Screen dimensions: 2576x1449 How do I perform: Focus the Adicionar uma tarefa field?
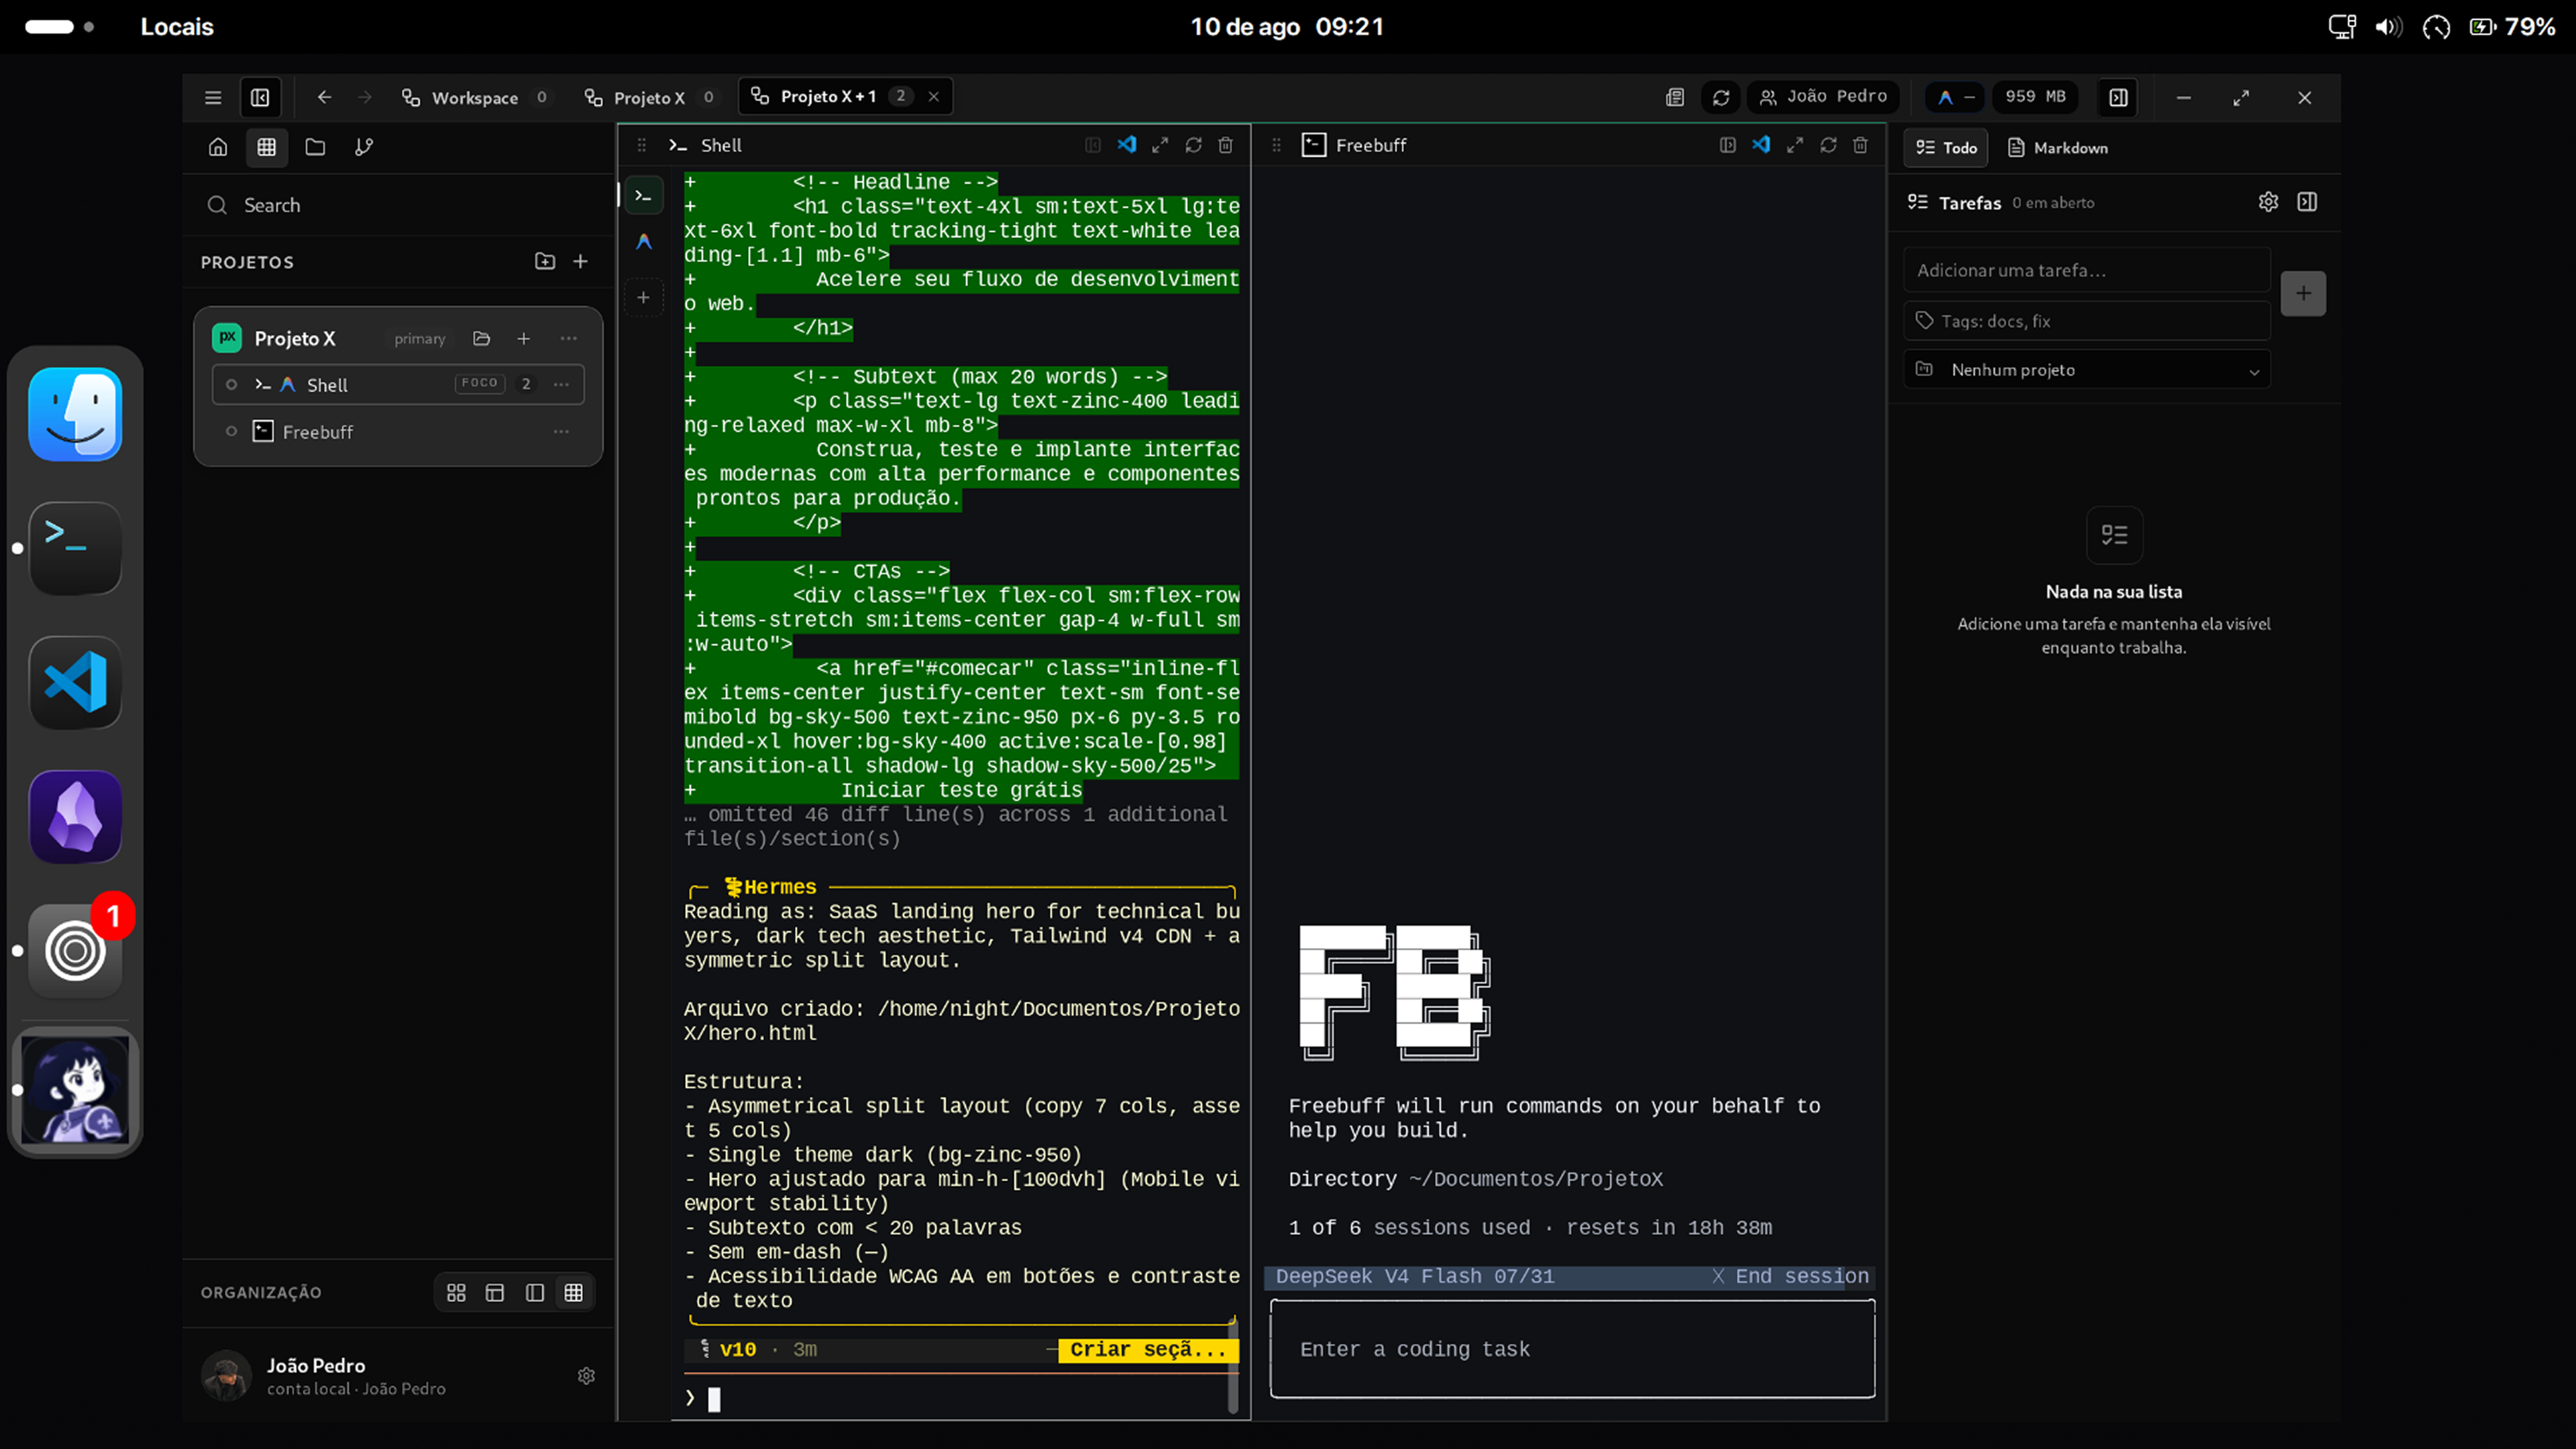[x=2087, y=270]
